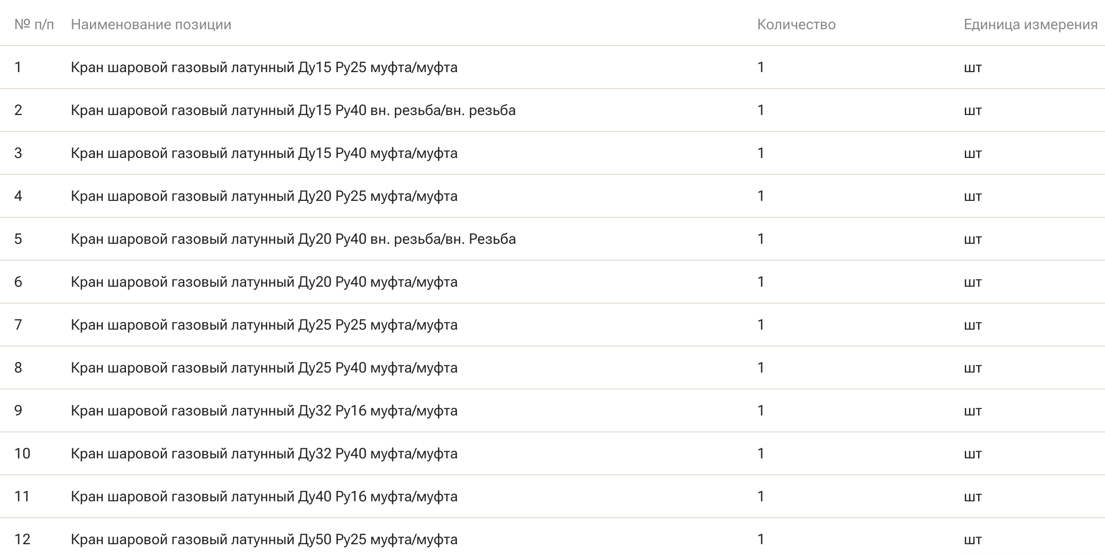Select the item Ду40 Ру16 муфта/муфта

(264, 497)
